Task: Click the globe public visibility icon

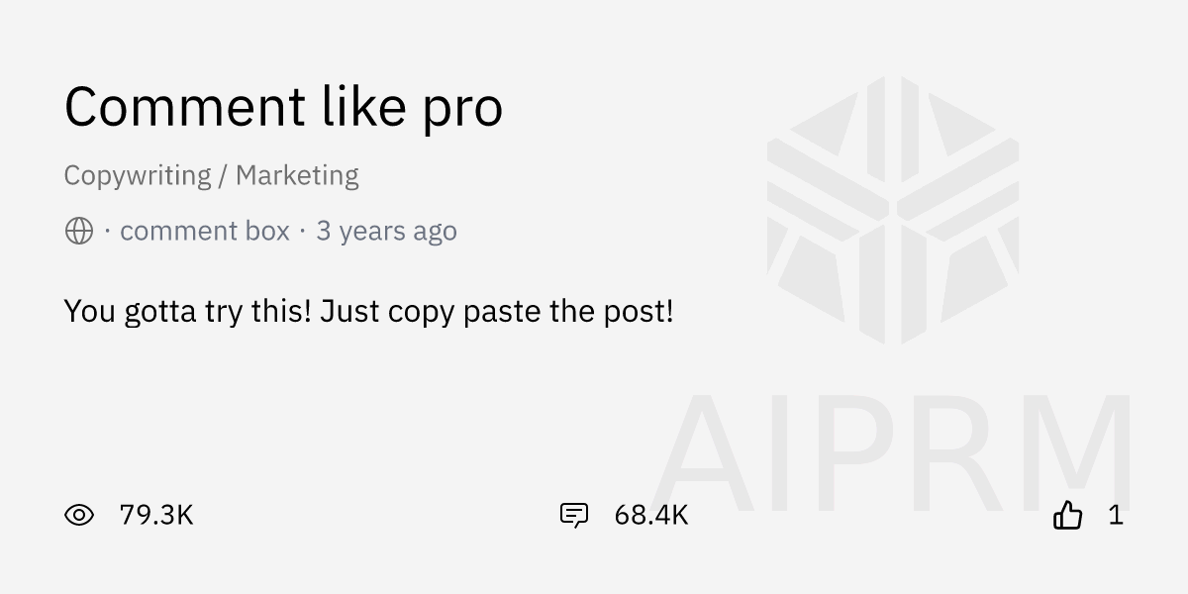Action: point(79,232)
